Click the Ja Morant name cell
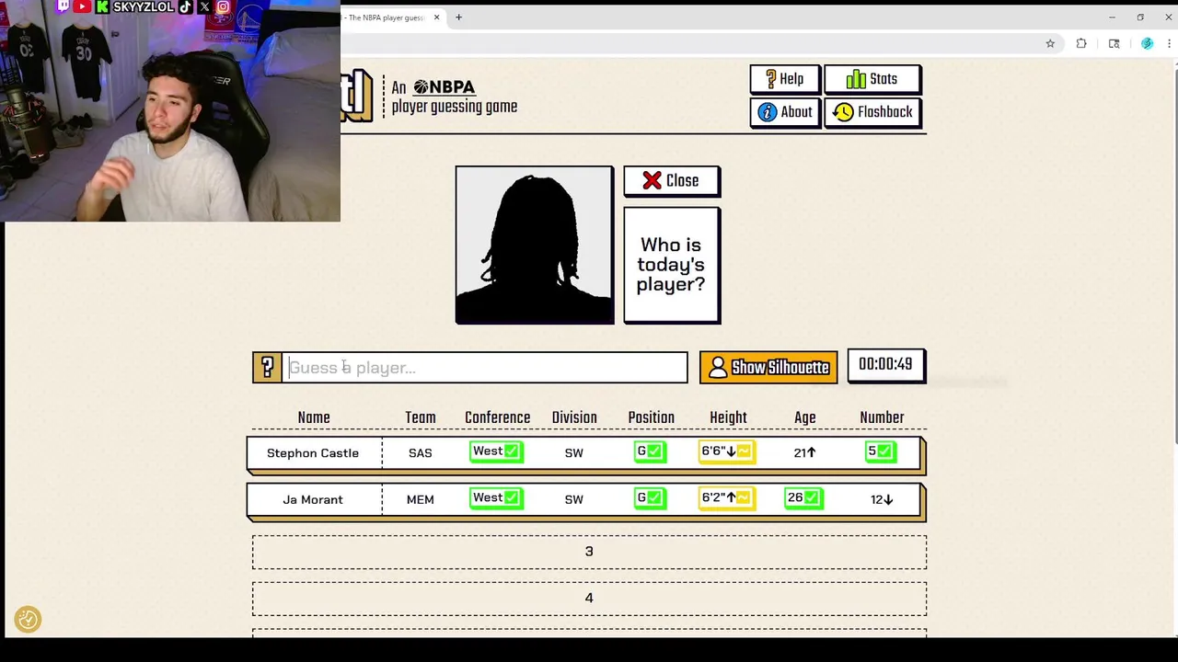The width and height of the screenshot is (1178, 662). (x=313, y=499)
